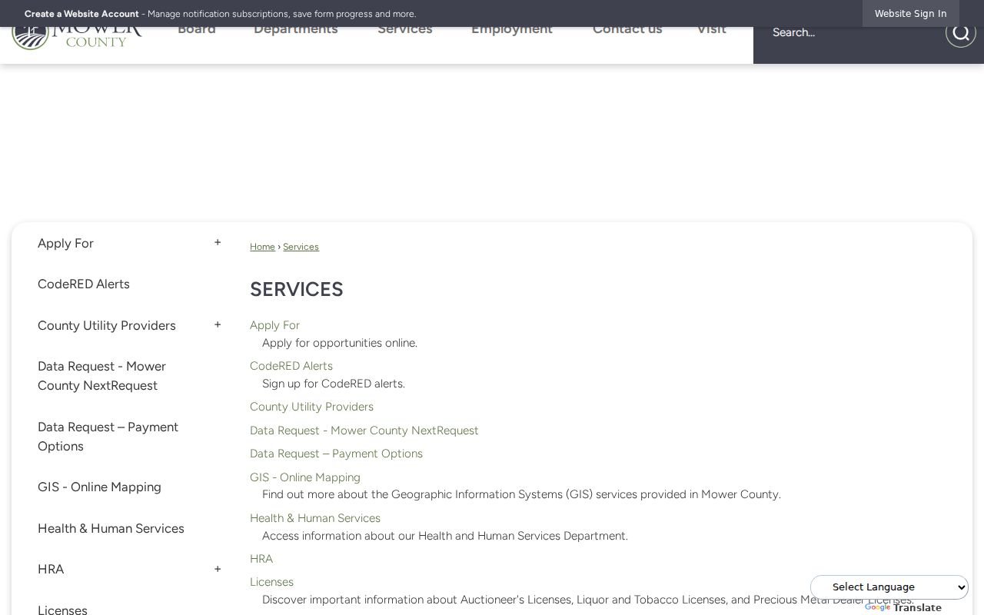Open Data Request – Payment Options sidebar item
984x615 pixels.
108,437
